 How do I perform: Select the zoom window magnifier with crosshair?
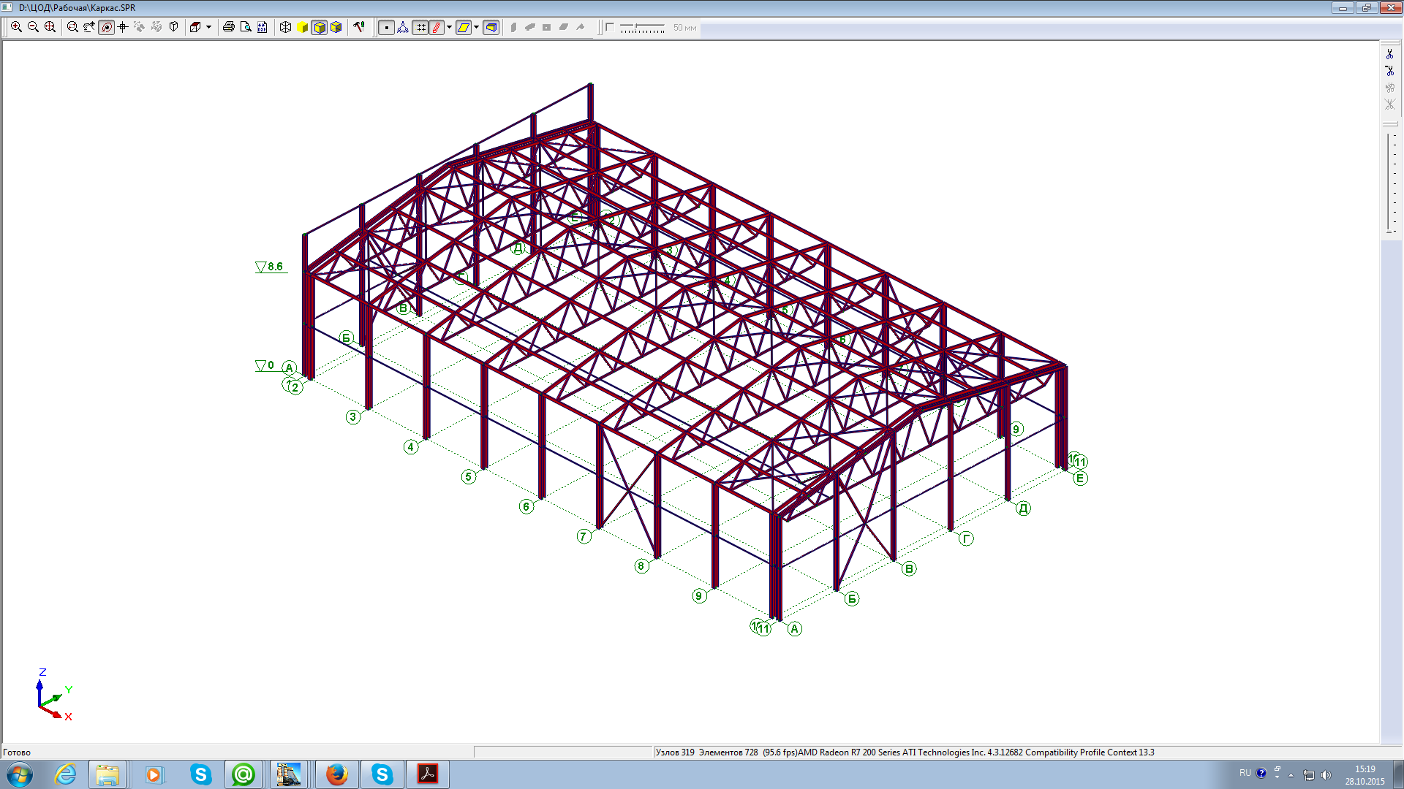(x=50, y=27)
